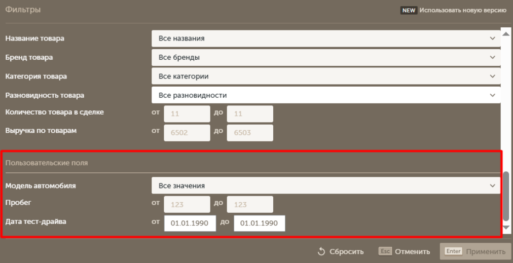Click the Количество товара 'до' field
Viewport: 513px width, 263px height.
(x=250, y=114)
